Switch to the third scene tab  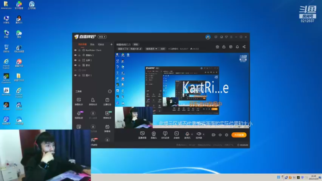(x=101, y=44)
